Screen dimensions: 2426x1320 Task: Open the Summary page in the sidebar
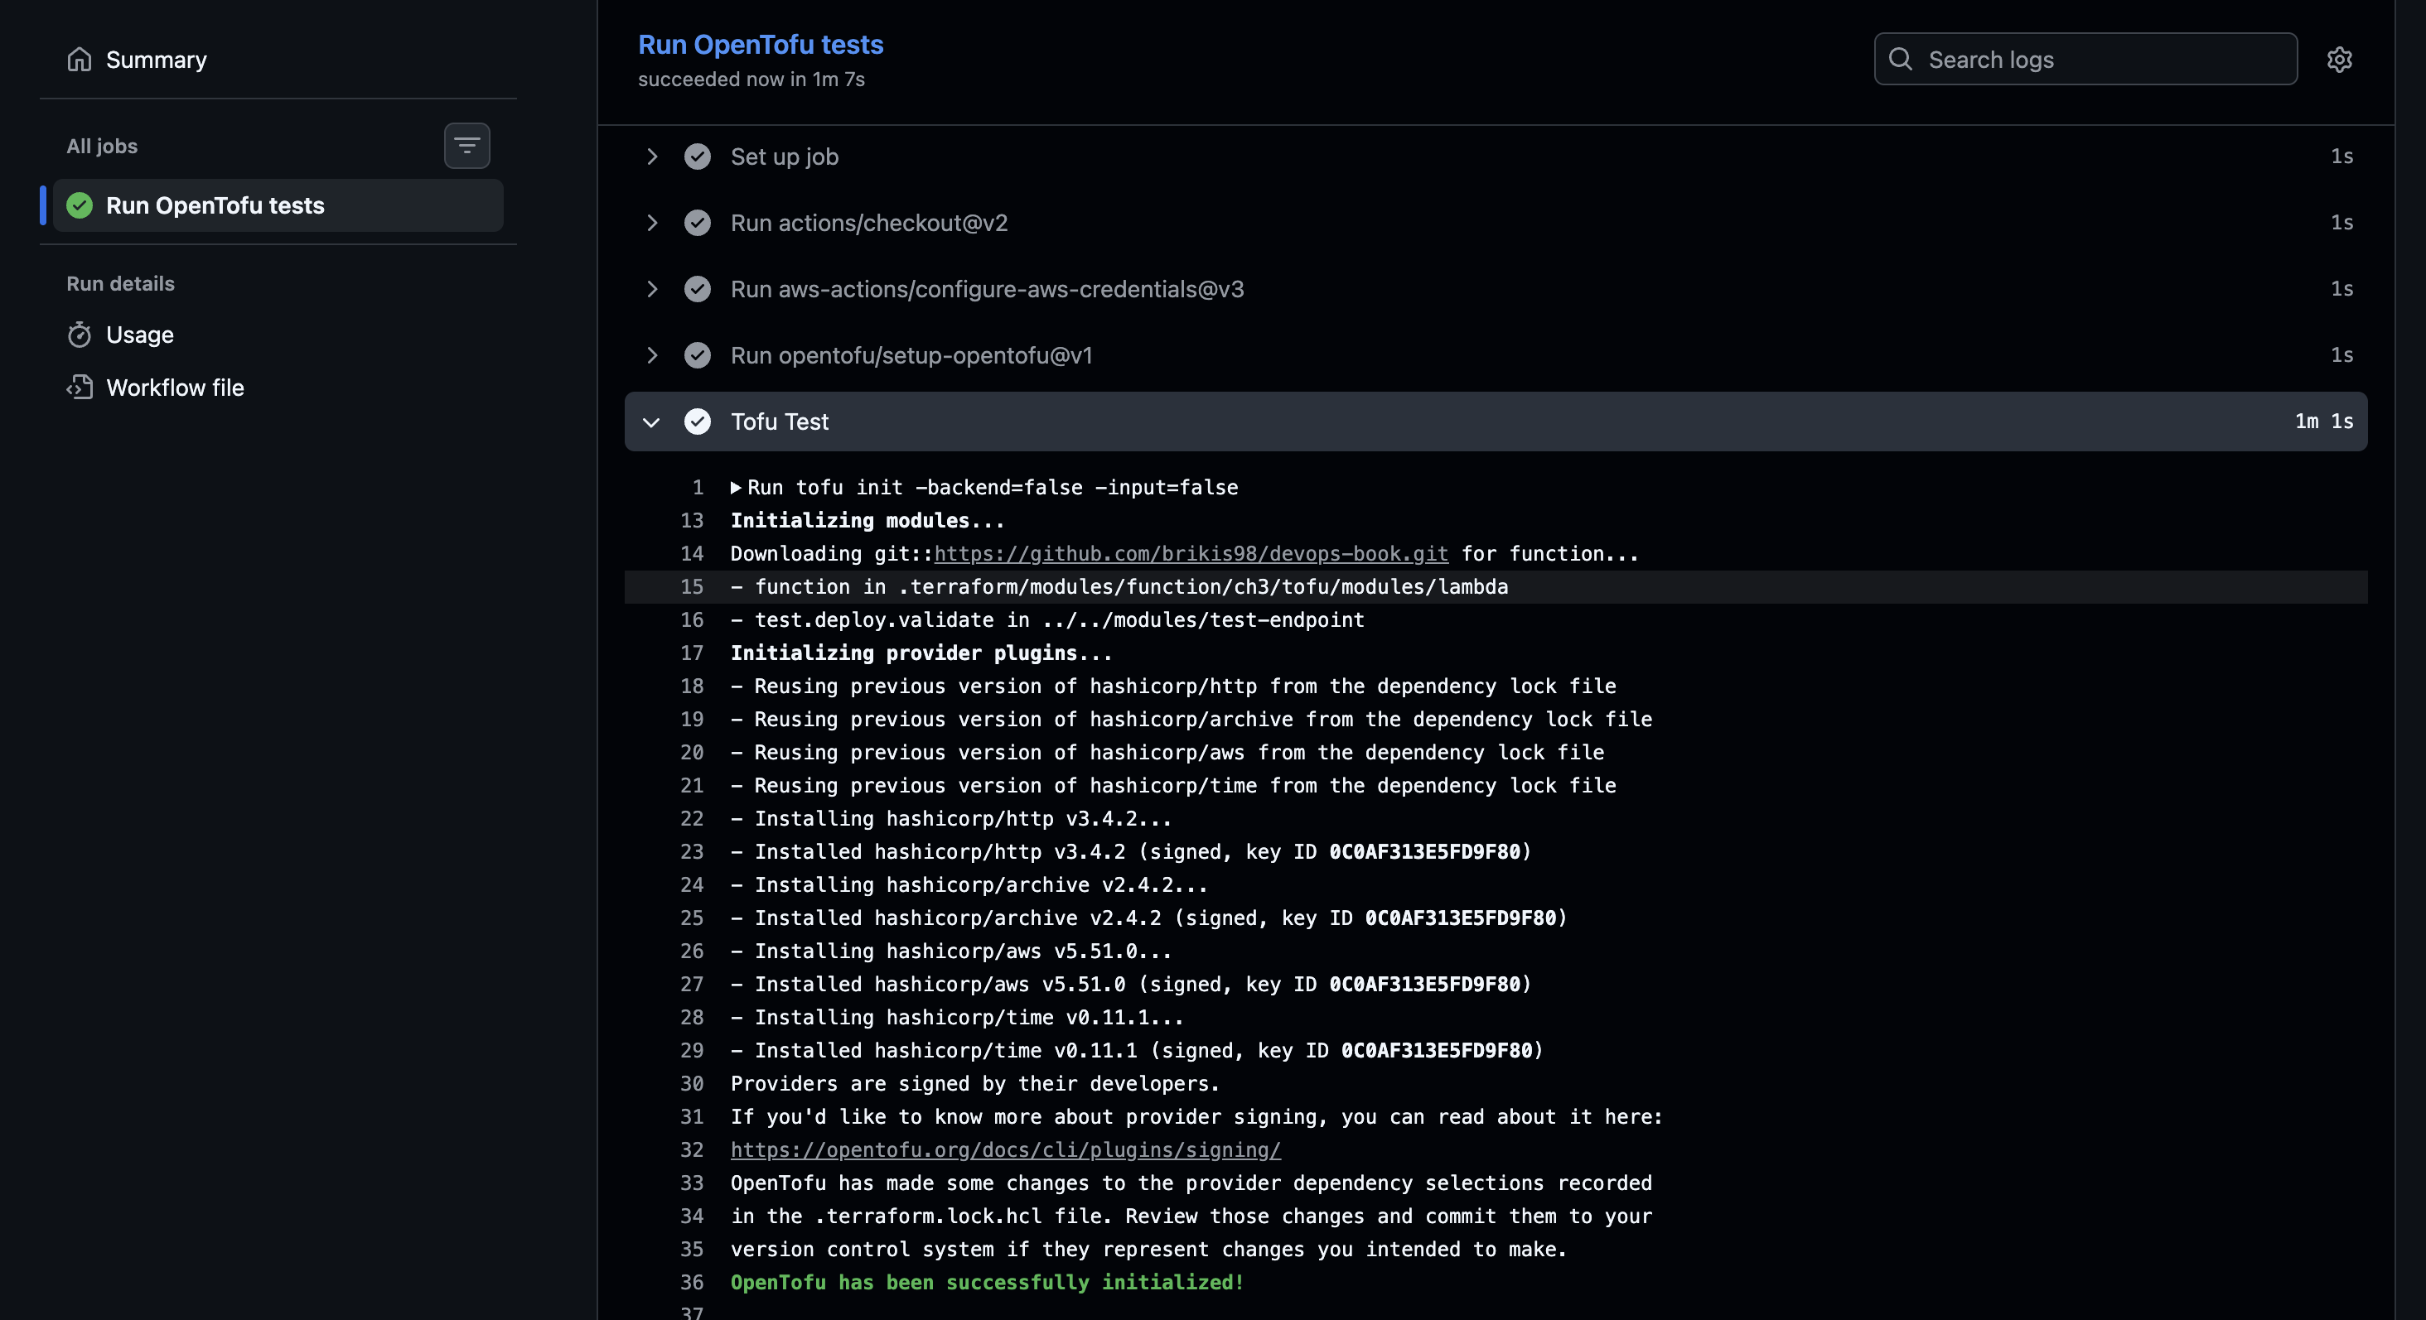point(156,60)
